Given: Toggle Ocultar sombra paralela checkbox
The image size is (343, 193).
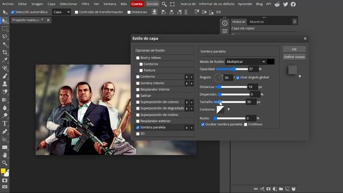Looking at the screenshot, I should pyautogui.click(x=203, y=124).
